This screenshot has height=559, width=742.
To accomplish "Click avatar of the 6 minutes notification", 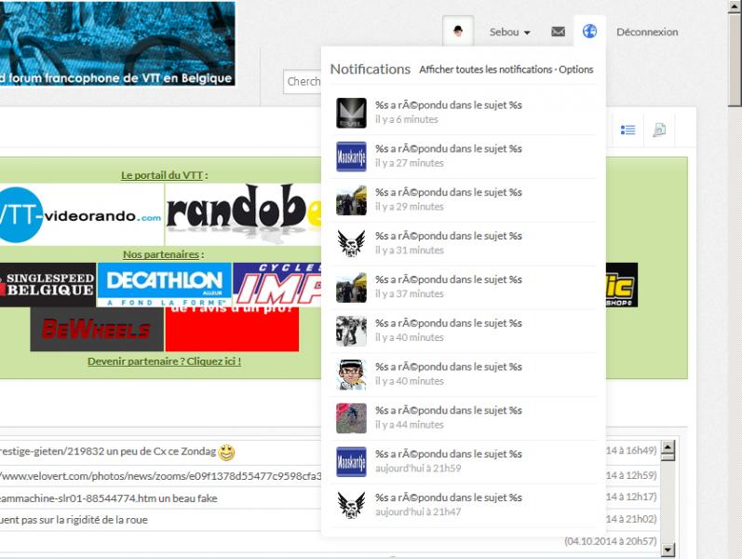I will coord(351,113).
